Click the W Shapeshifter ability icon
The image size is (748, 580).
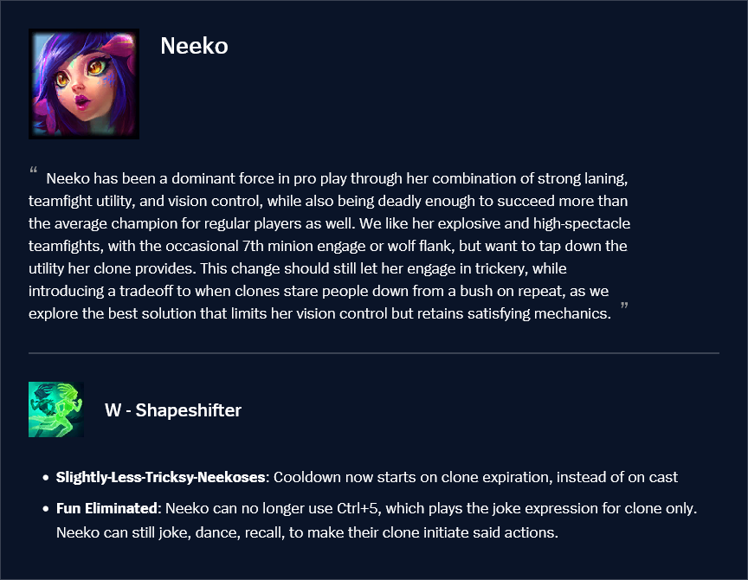(x=56, y=409)
